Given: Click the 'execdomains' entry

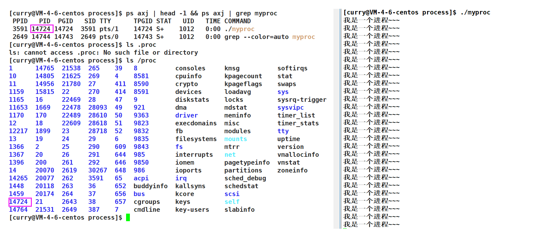Looking at the screenshot, I should (196, 123).
